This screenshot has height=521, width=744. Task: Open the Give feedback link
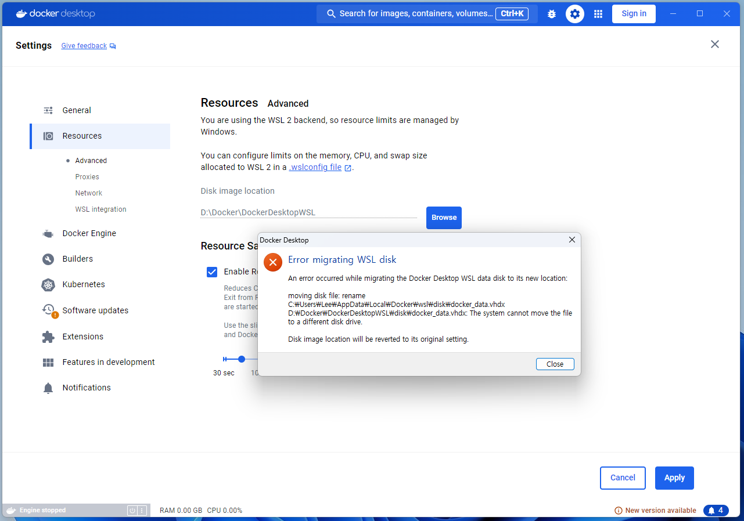coord(84,46)
